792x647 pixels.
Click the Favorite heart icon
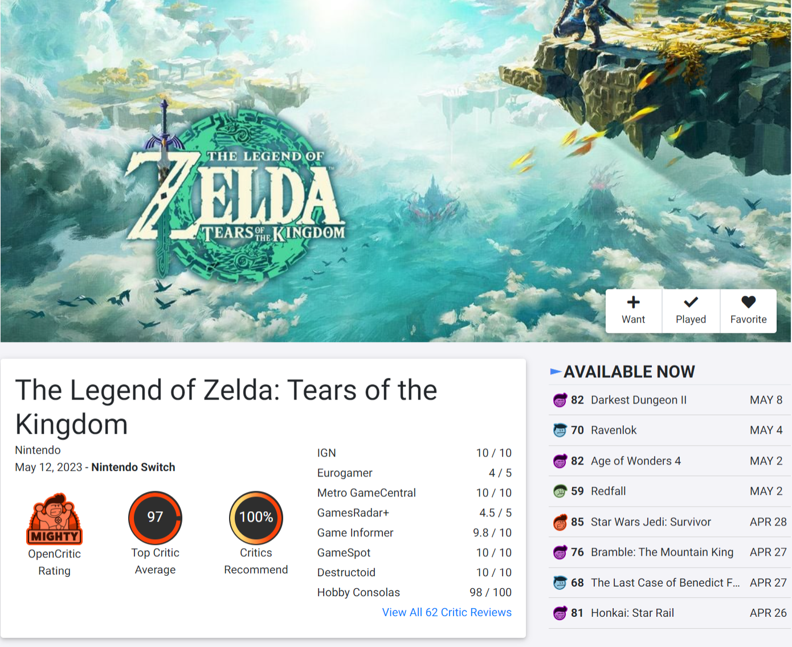coord(748,302)
